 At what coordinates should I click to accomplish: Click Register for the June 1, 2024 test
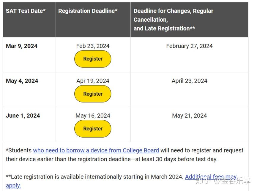(93, 129)
